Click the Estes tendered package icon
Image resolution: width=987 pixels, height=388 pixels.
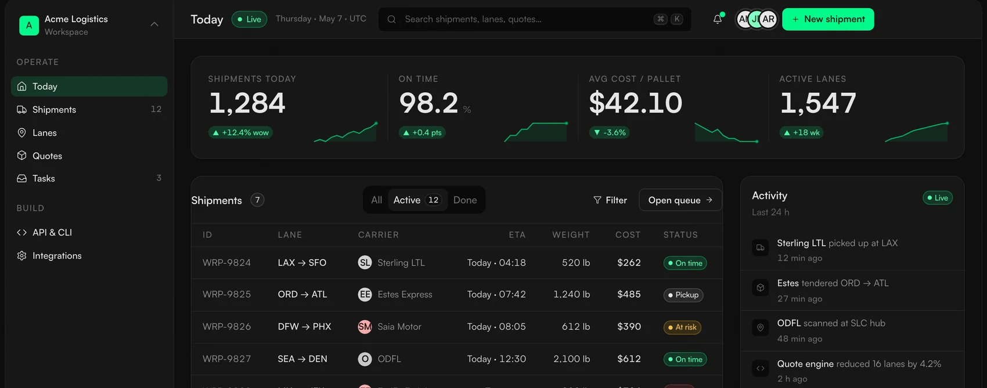point(760,288)
